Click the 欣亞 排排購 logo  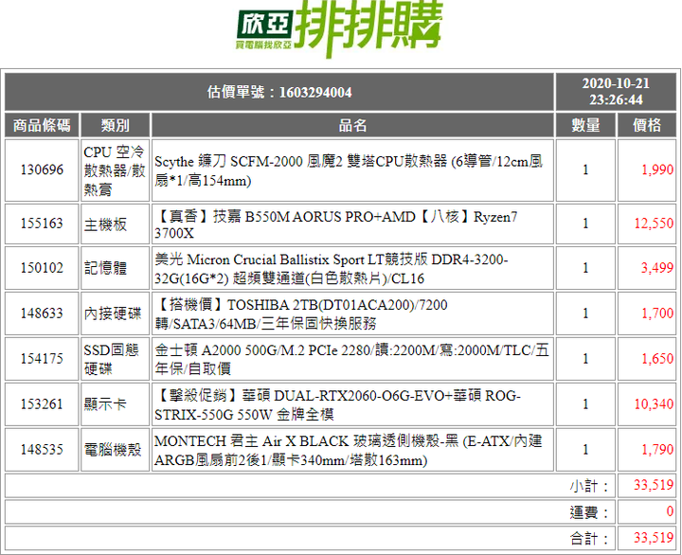tap(339, 28)
